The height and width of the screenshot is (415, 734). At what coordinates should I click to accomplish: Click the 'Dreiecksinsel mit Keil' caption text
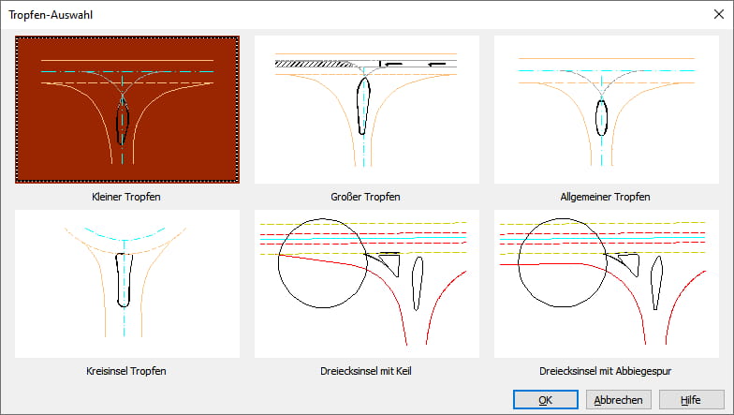click(366, 371)
